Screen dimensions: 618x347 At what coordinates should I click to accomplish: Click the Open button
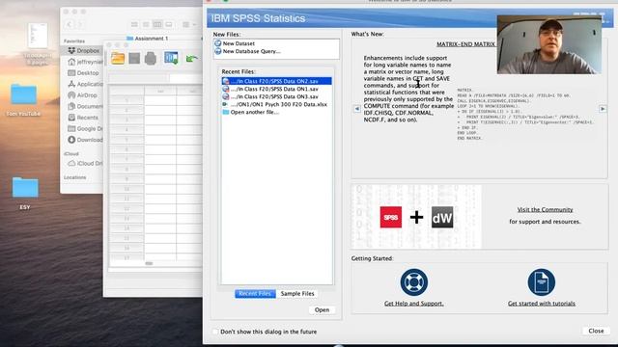(322, 310)
